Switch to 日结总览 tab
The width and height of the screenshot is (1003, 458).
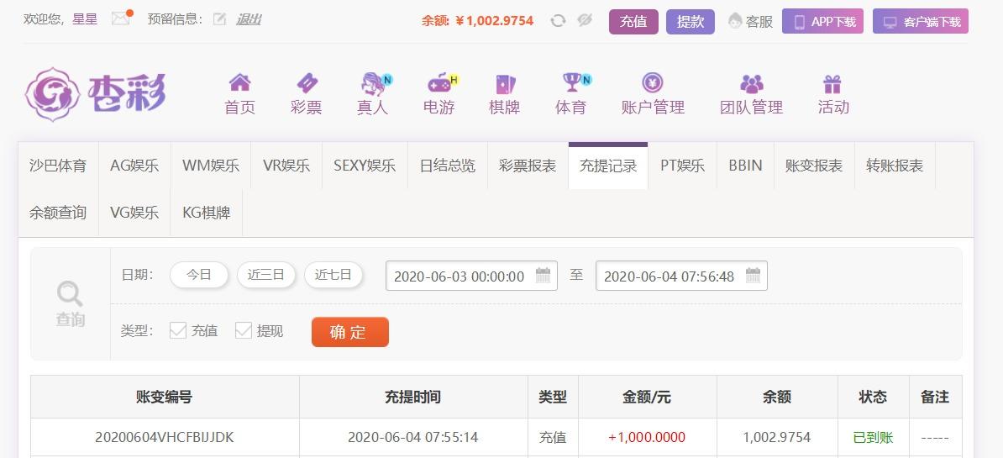point(448,166)
